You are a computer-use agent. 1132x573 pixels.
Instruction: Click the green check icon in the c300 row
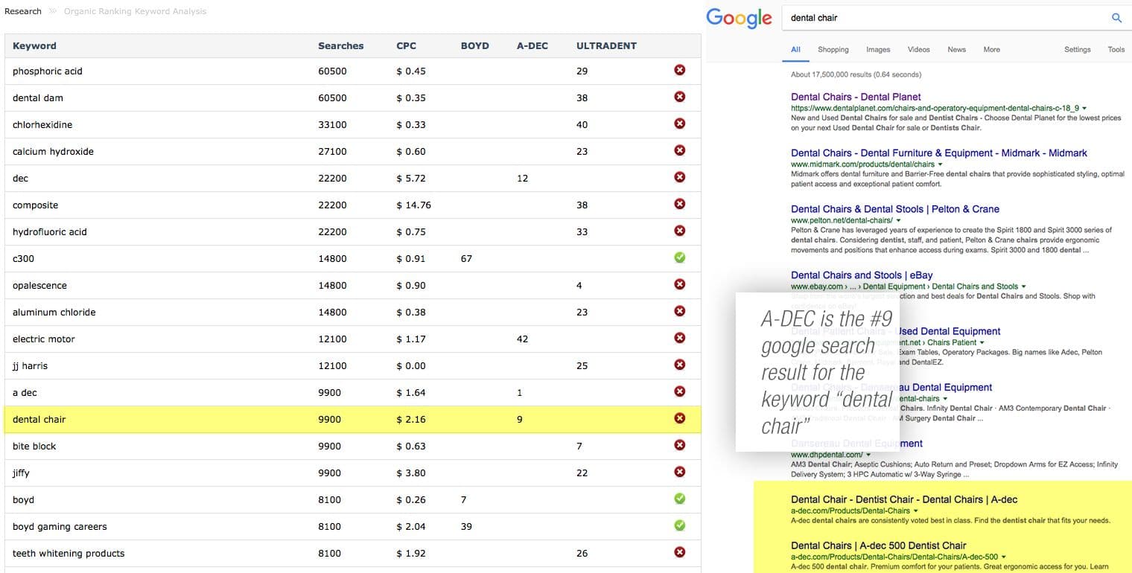(679, 257)
